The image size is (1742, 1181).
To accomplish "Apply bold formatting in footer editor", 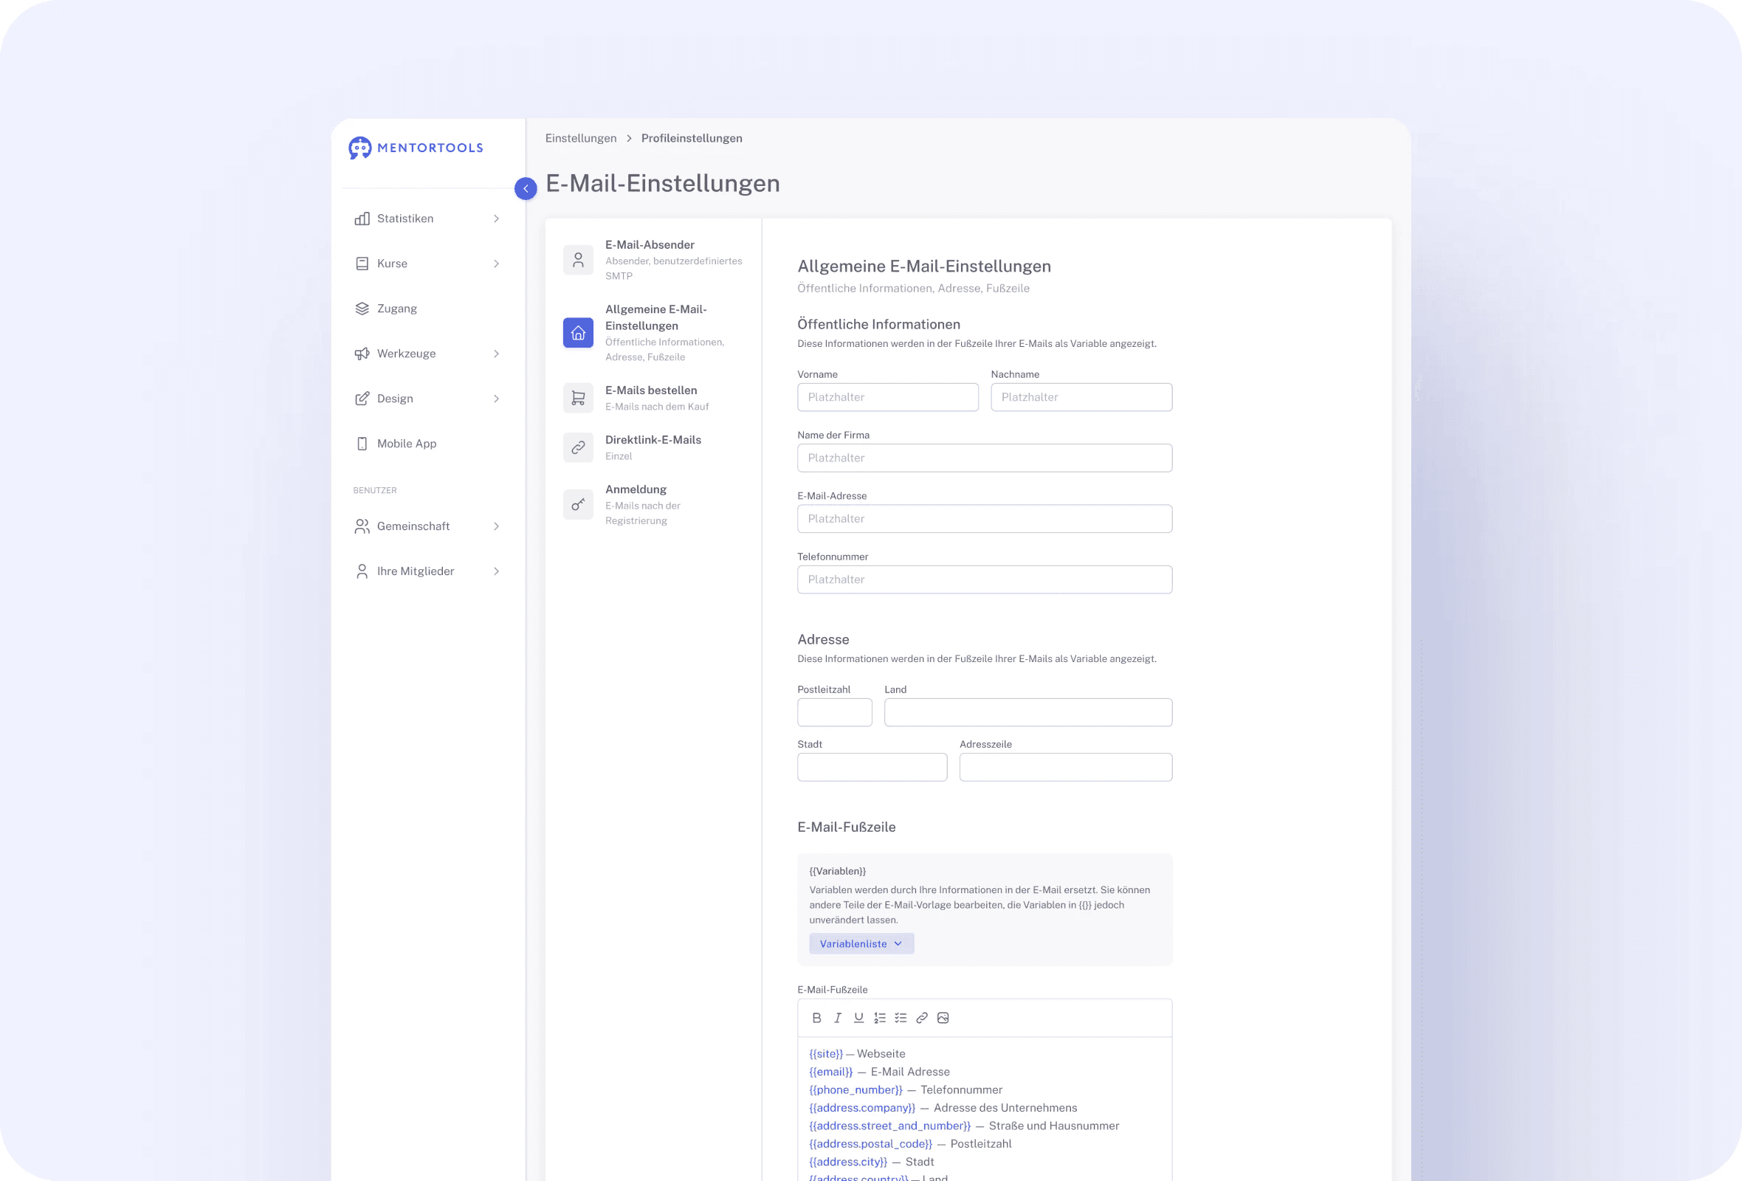I will pyautogui.click(x=816, y=1018).
